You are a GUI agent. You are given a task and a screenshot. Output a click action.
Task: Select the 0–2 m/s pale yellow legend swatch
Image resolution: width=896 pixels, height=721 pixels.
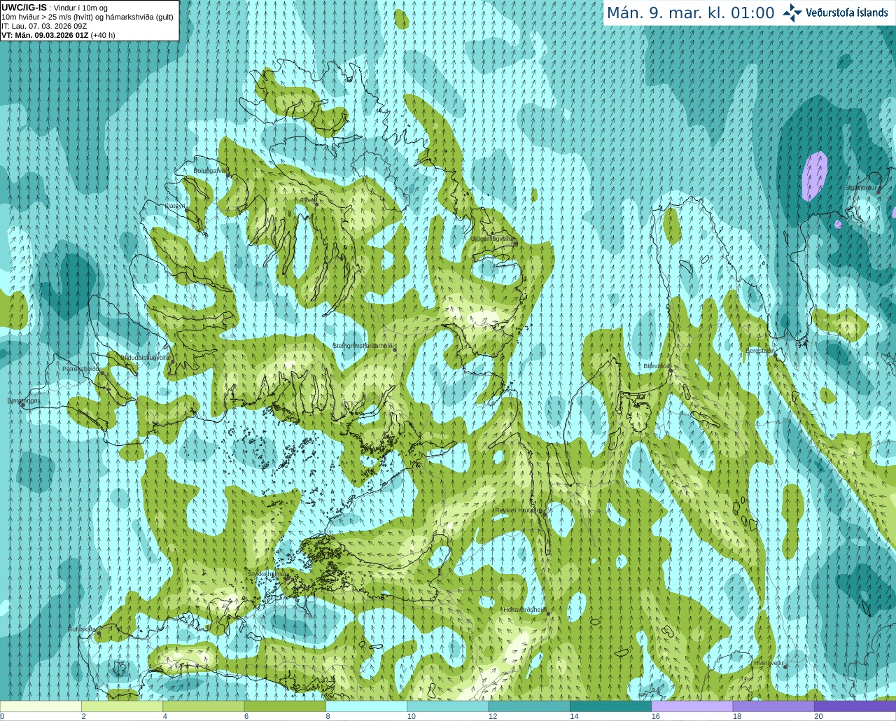point(41,706)
